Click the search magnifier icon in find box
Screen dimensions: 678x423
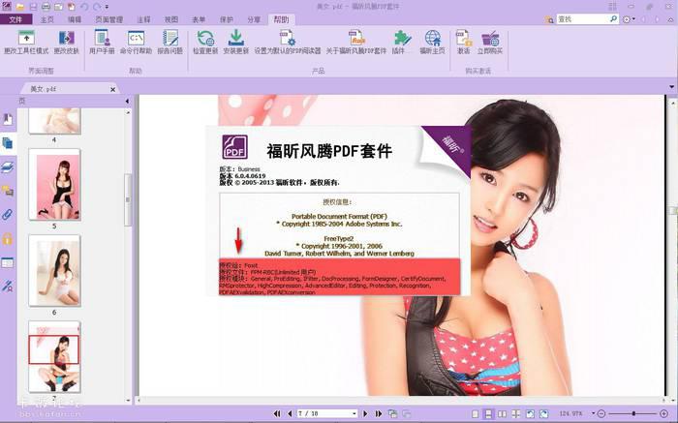(613, 19)
